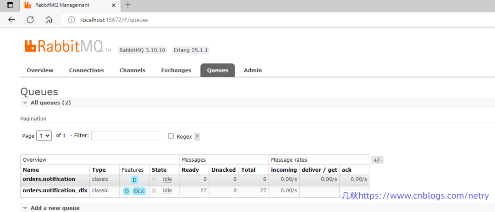Click the +/- column toggle button
Screen dimensions: 495x212
[378, 160]
